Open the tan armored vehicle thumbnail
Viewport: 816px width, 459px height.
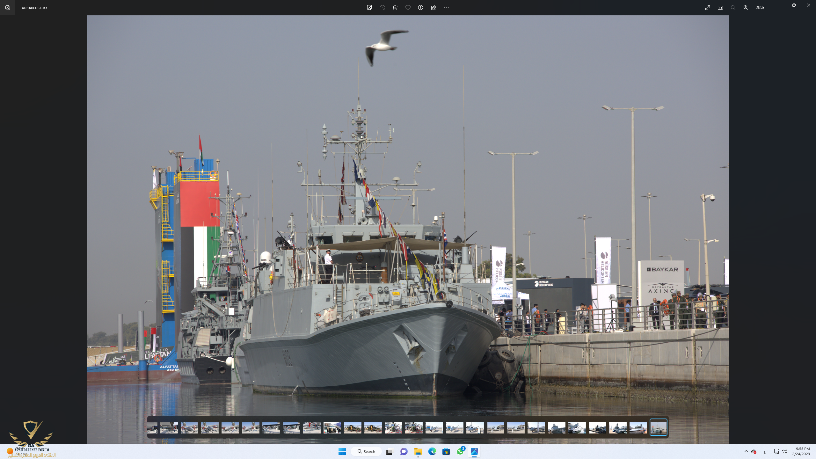[332, 427]
